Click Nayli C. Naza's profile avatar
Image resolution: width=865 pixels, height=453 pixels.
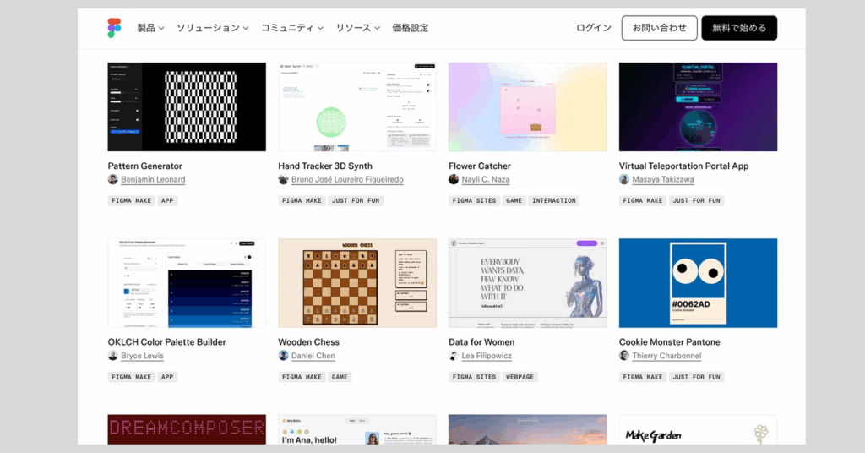pos(454,179)
